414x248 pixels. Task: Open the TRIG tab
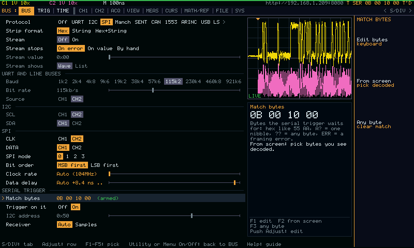(x=43, y=11)
